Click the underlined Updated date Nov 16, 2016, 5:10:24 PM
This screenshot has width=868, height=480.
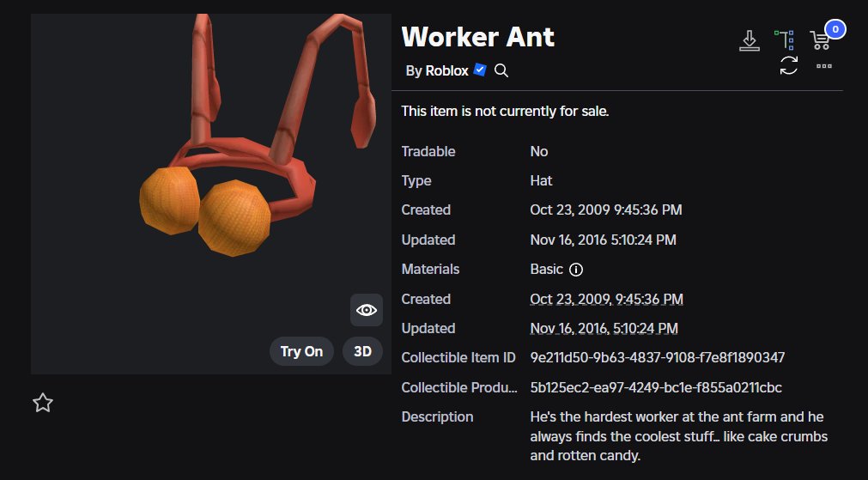pyautogui.click(x=604, y=329)
